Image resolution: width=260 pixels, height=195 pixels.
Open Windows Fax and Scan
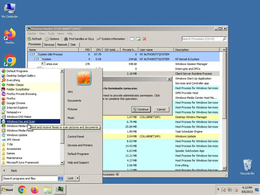[x=30, y=121]
